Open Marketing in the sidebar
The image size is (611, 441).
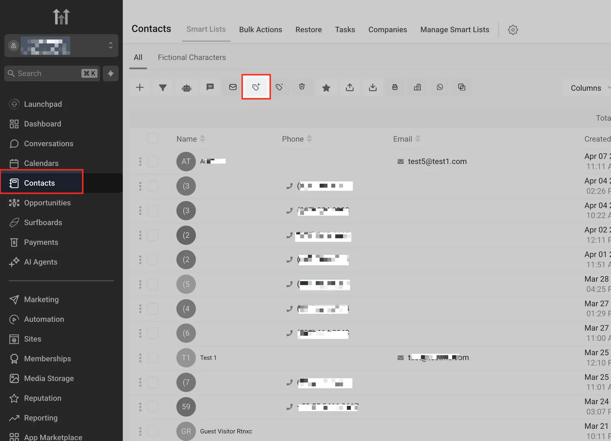tap(41, 299)
